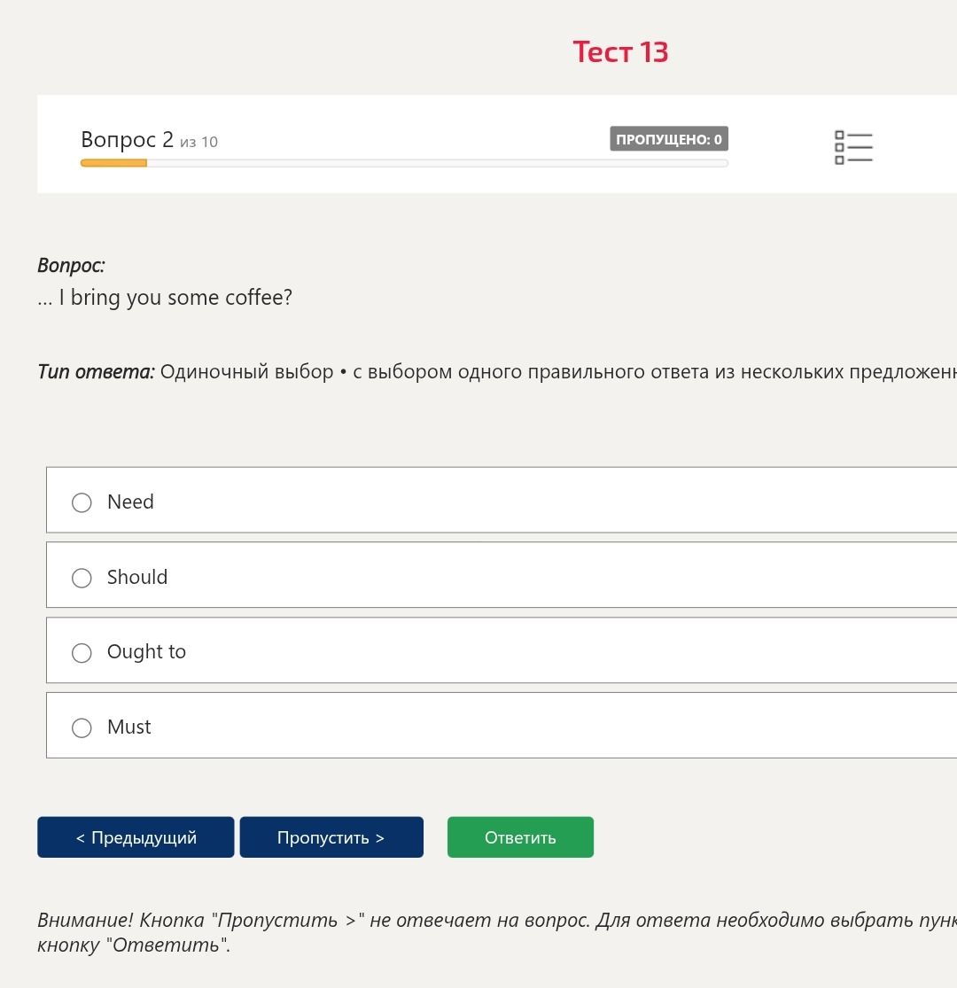957x988 pixels.
Task: Click the question text "... I bring you some coffee?"
Action: coord(165,298)
